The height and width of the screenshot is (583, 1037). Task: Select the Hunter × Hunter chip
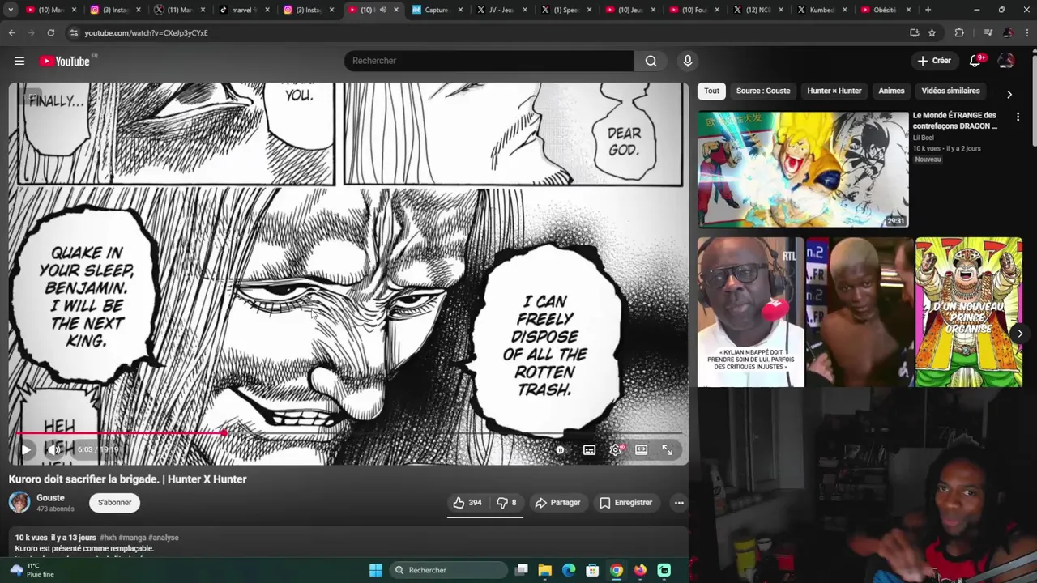834,91
